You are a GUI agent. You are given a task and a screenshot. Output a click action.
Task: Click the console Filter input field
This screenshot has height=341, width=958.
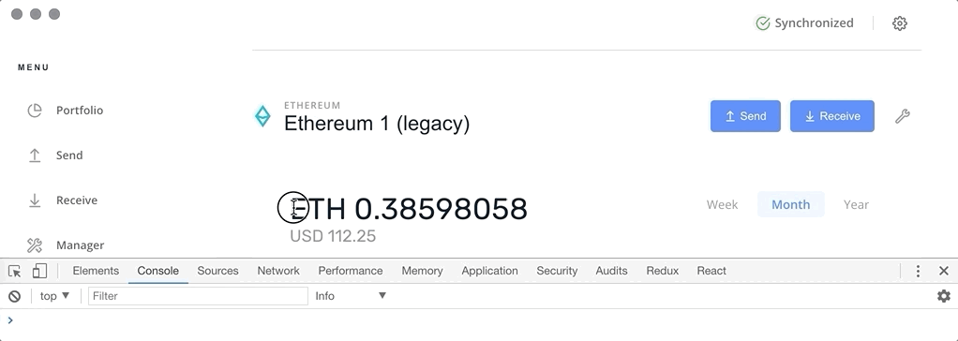pos(198,296)
